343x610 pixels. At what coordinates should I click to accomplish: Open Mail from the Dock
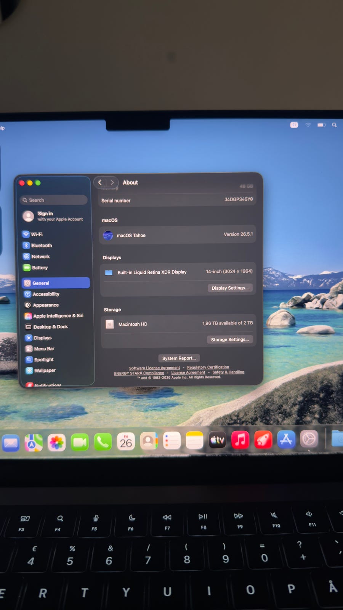point(11,443)
